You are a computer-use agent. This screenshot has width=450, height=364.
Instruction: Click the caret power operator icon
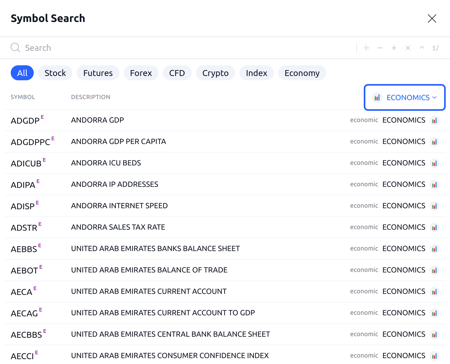pyautogui.click(x=422, y=48)
